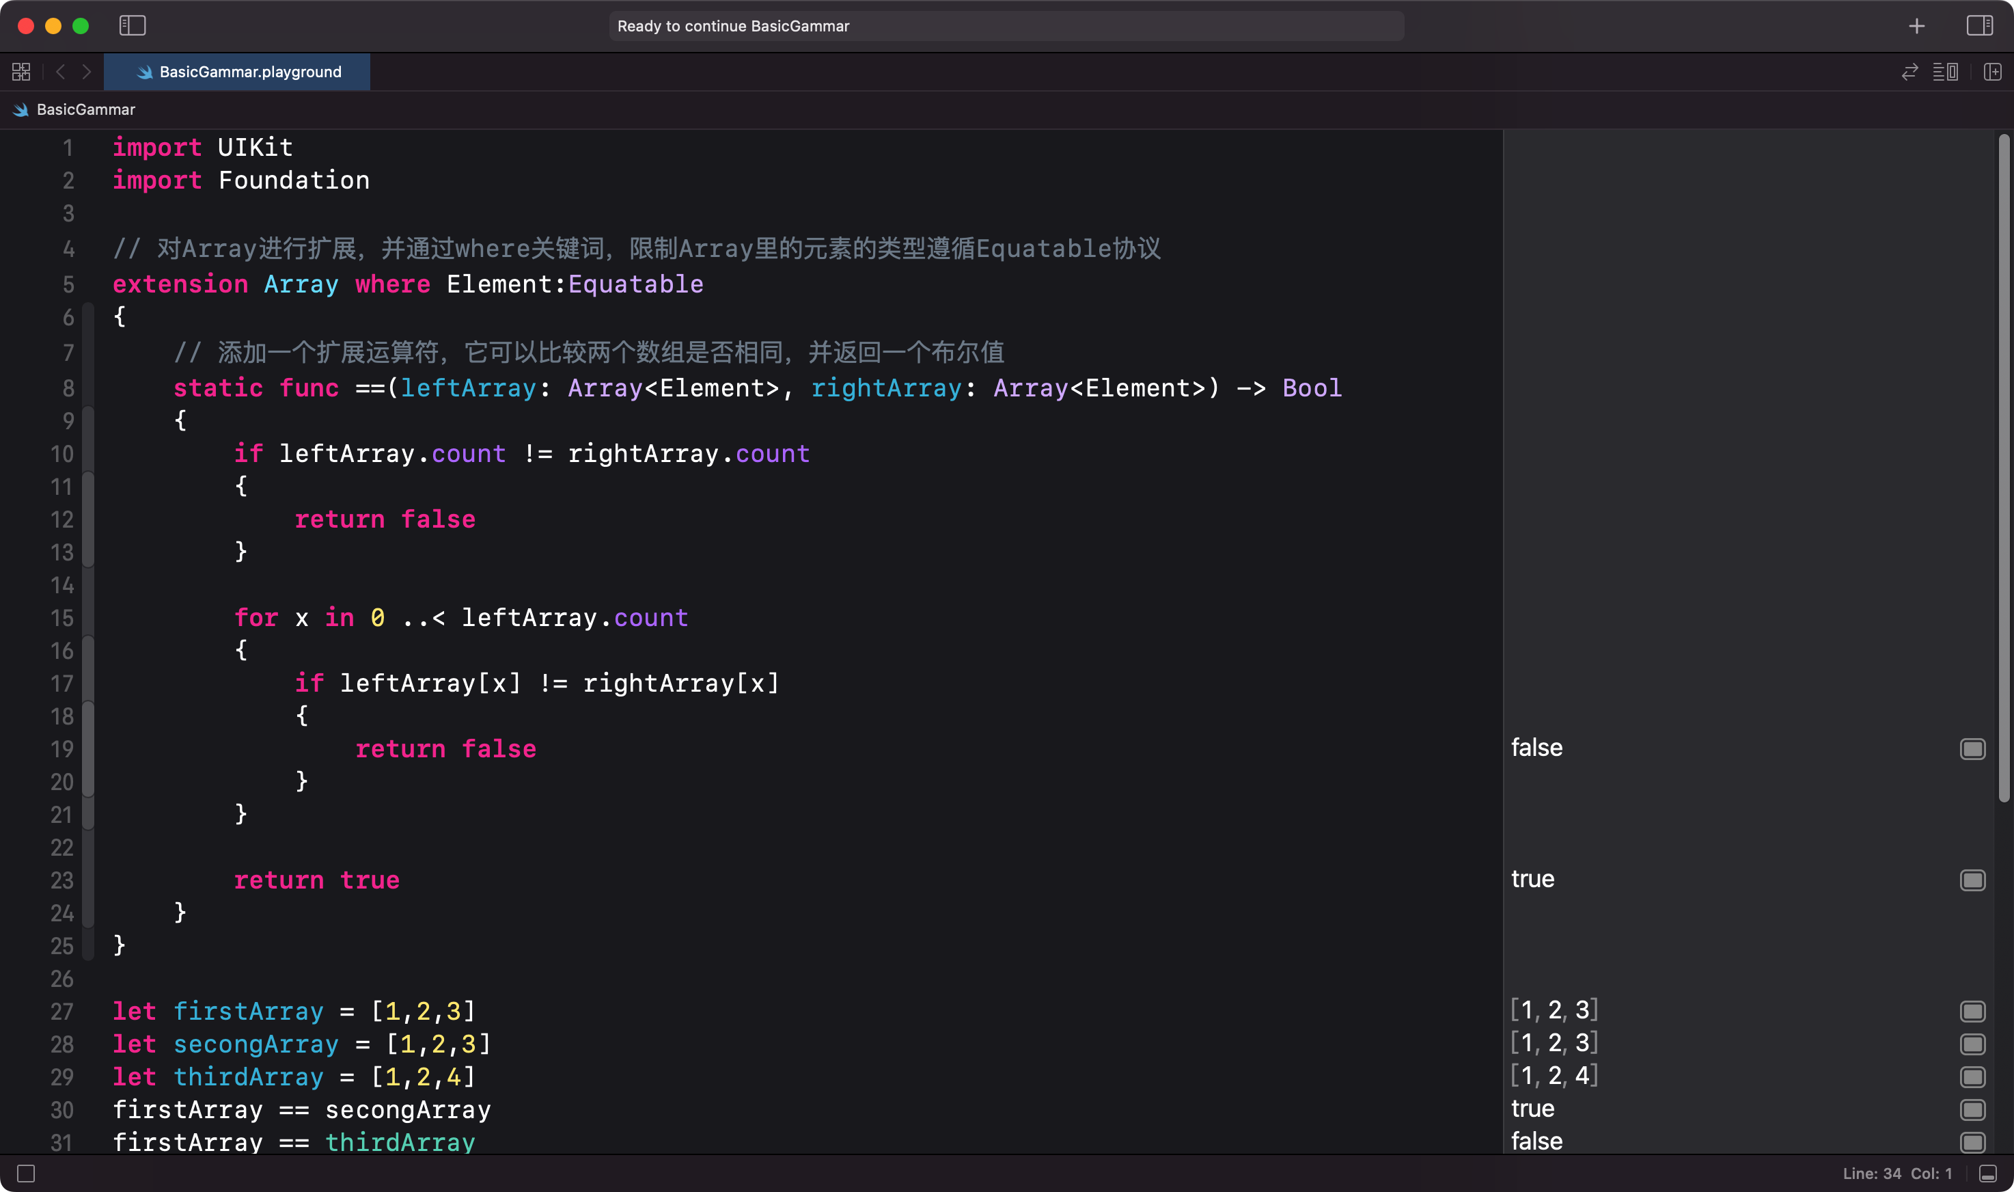Click the editor vertical scrollbar
2014x1192 pixels.
pyautogui.click(x=2004, y=468)
